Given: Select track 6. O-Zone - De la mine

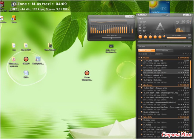Looking at the screenshot, I should pos(166,81).
